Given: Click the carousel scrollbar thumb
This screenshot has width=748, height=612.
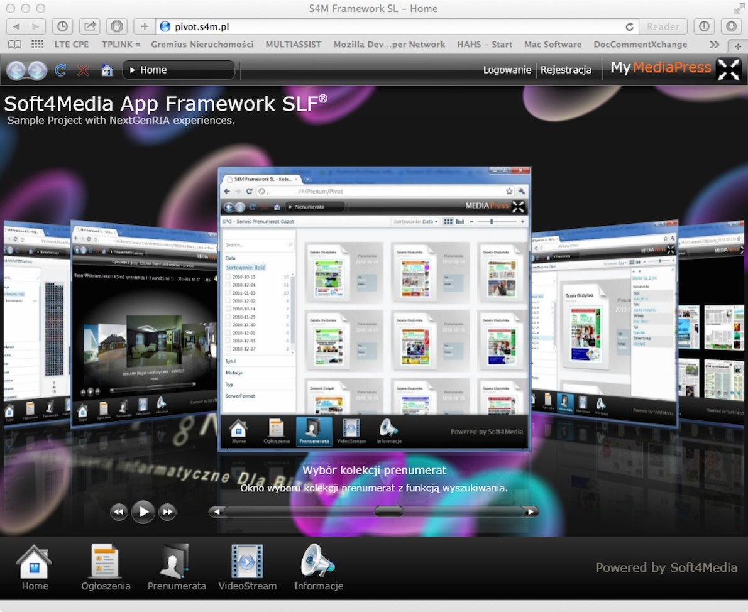Looking at the screenshot, I should click(x=389, y=512).
